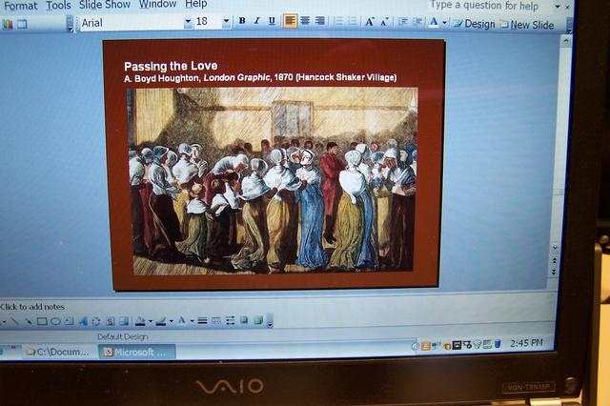Select the Rectangle drawing tool
The width and height of the screenshot is (610, 406).
pyautogui.click(x=42, y=321)
